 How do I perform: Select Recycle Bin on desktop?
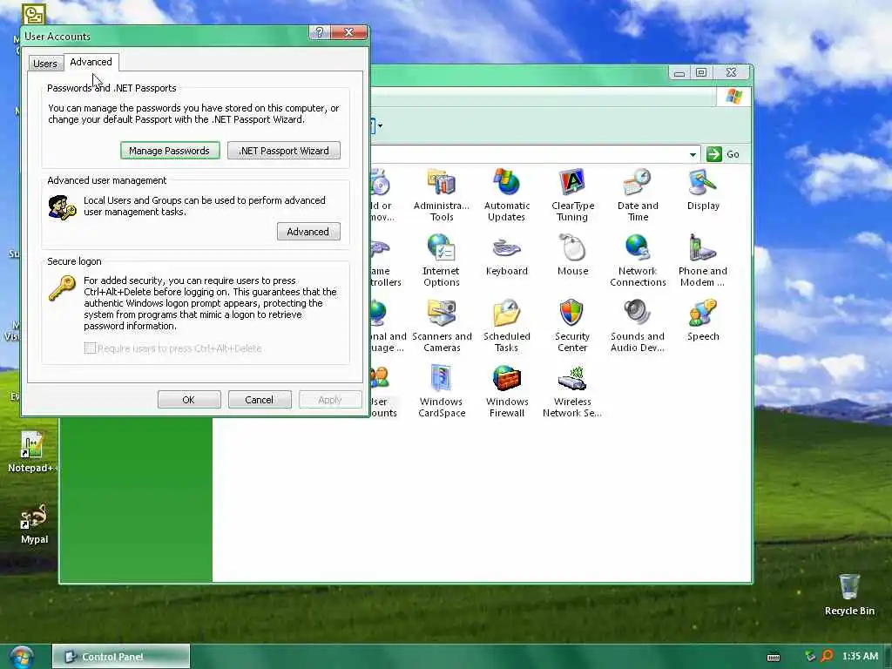[849, 594]
